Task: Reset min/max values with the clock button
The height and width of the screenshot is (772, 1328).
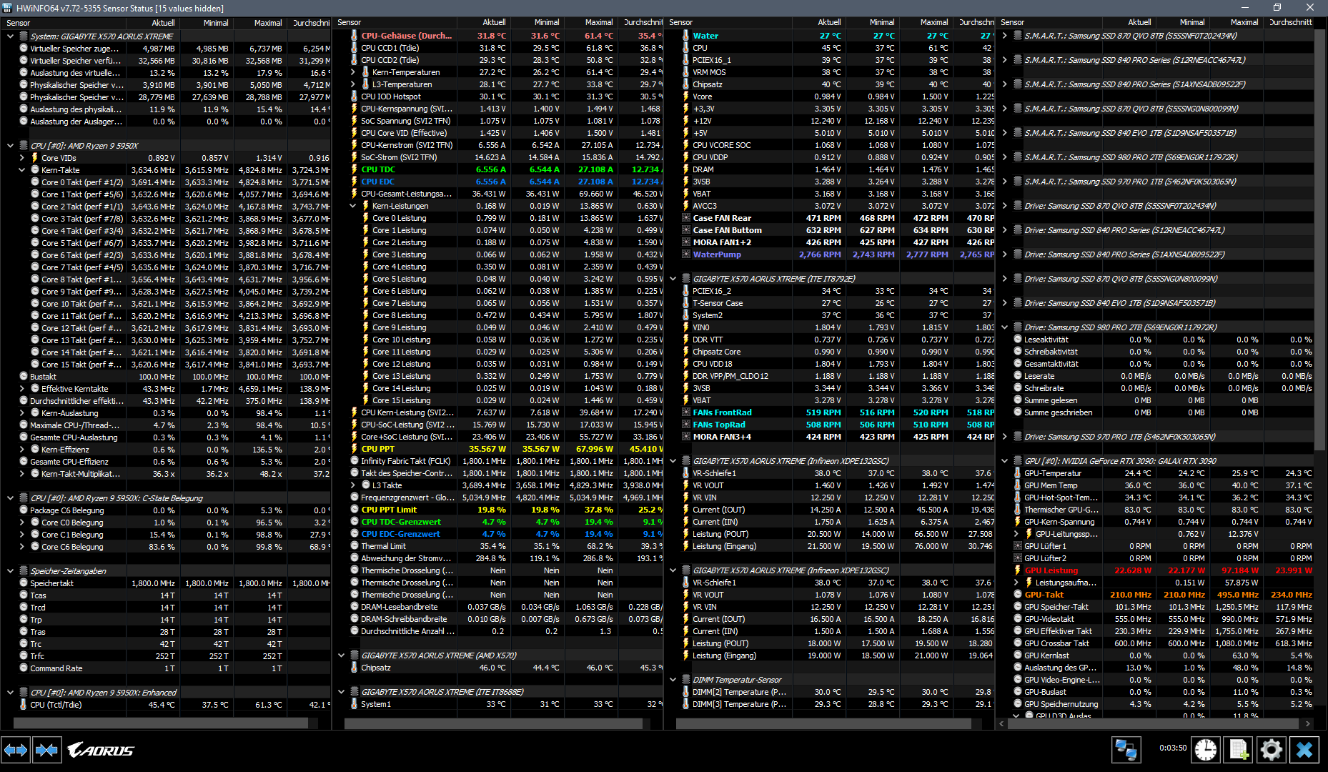Action: coord(1205,750)
